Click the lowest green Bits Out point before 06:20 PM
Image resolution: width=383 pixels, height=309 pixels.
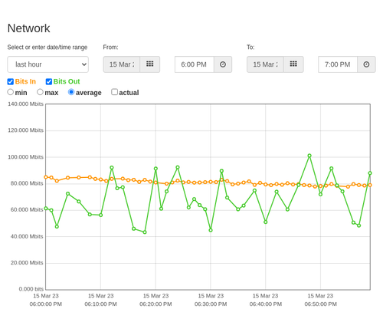point(145,232)
